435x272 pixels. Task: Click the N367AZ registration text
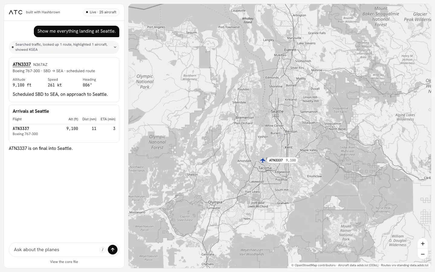coord(40,65)
